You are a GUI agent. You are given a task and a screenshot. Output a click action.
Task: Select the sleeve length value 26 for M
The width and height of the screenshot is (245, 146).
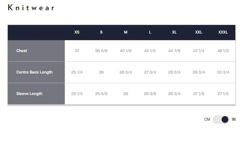click(x=126, y=94)
